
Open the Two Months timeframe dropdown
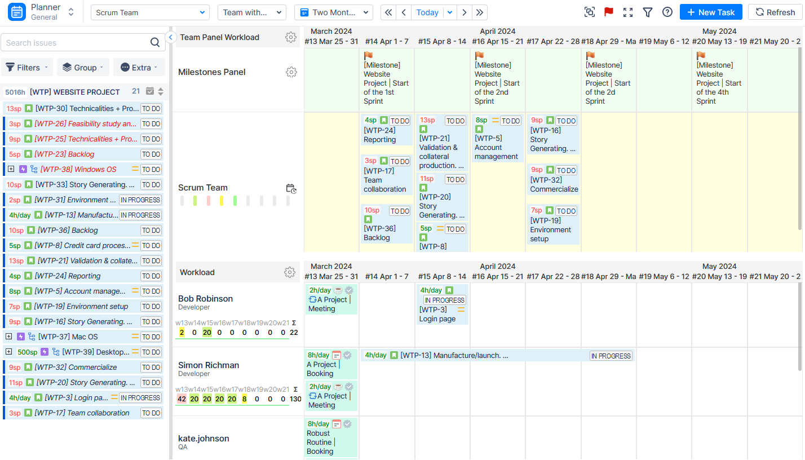pos(333,12)
